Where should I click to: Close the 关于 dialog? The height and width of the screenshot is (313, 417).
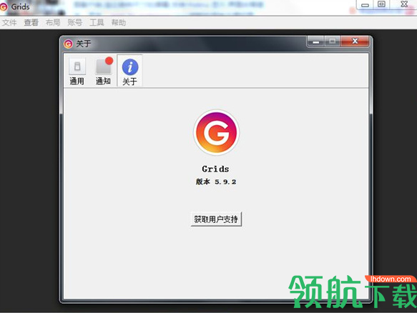tap(355, 41)
